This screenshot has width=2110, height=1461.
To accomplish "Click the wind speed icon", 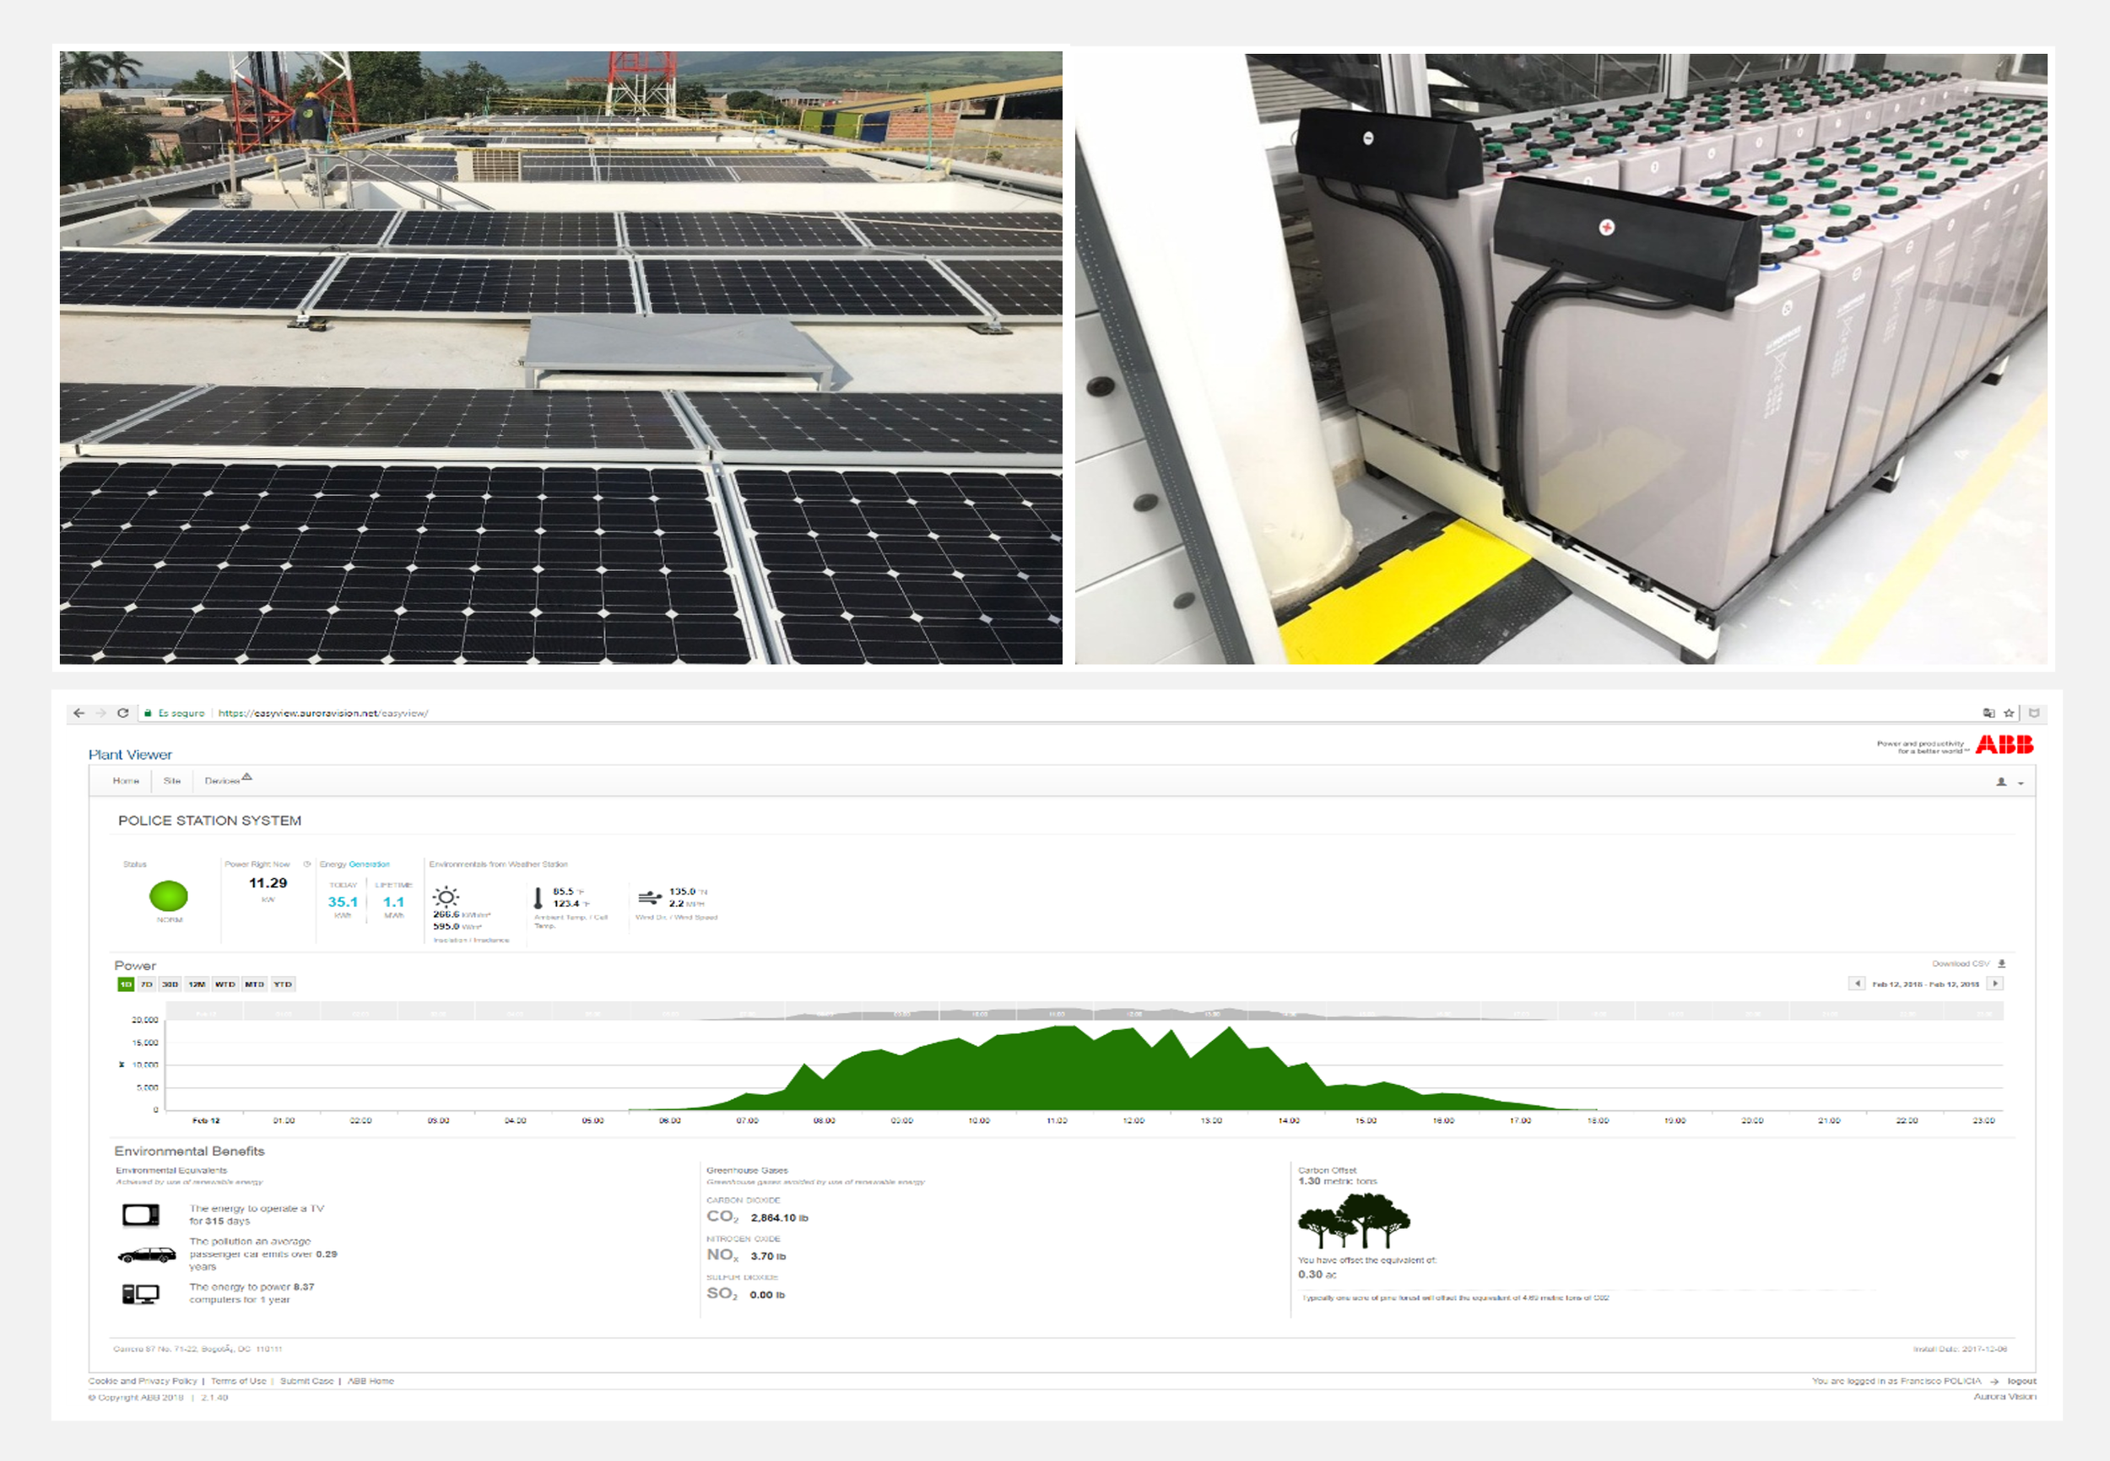I will [x=647, y=895].
